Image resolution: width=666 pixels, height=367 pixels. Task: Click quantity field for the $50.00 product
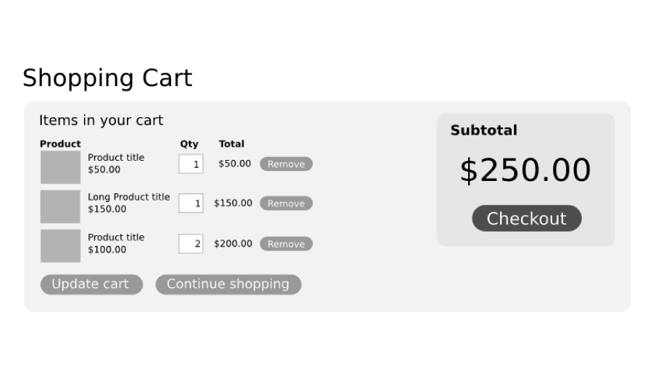coord(191,164)
